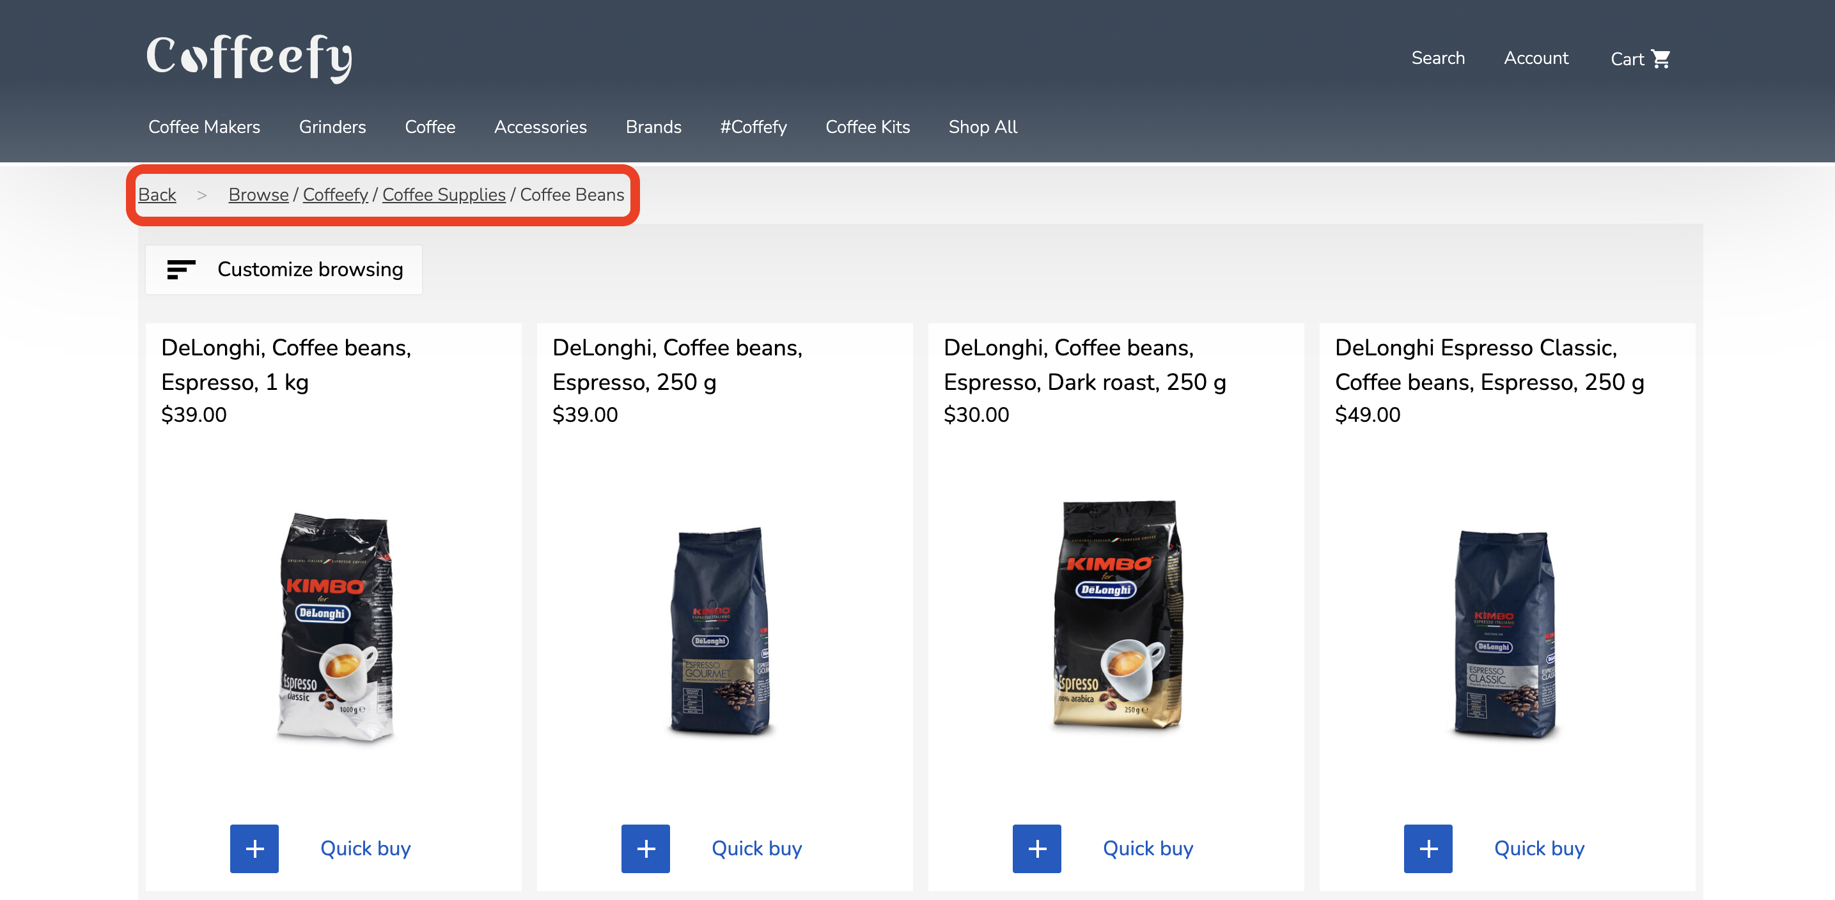Follow the Browse breadcrumb link

(258, 195)
